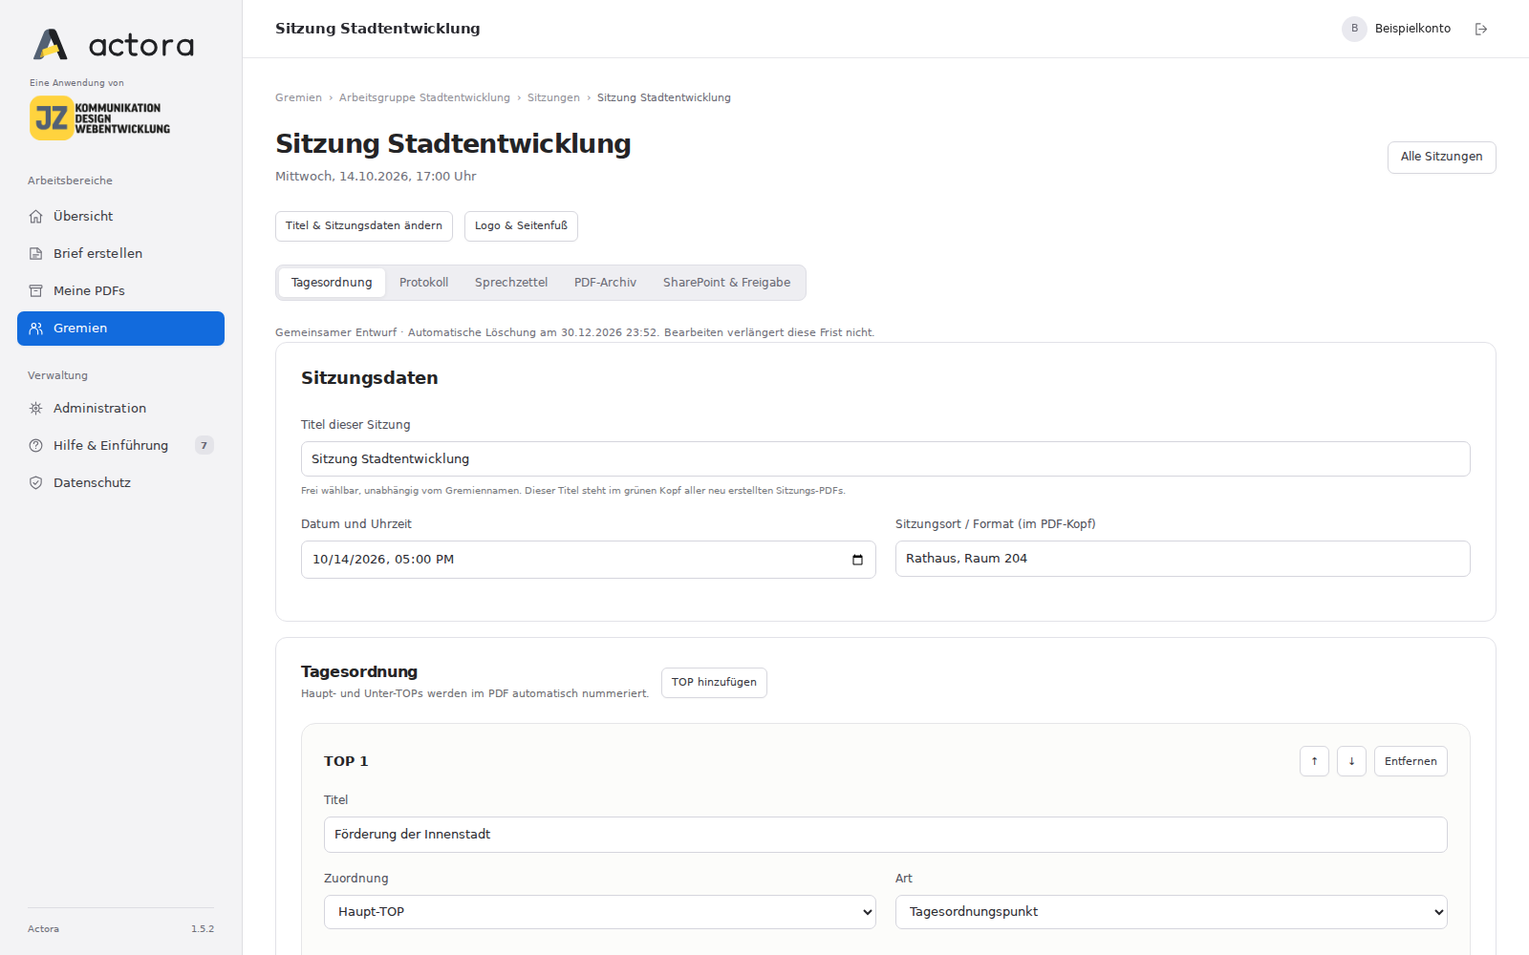
Task: Switch to the Protokoll tab
Action: [423, 283]
